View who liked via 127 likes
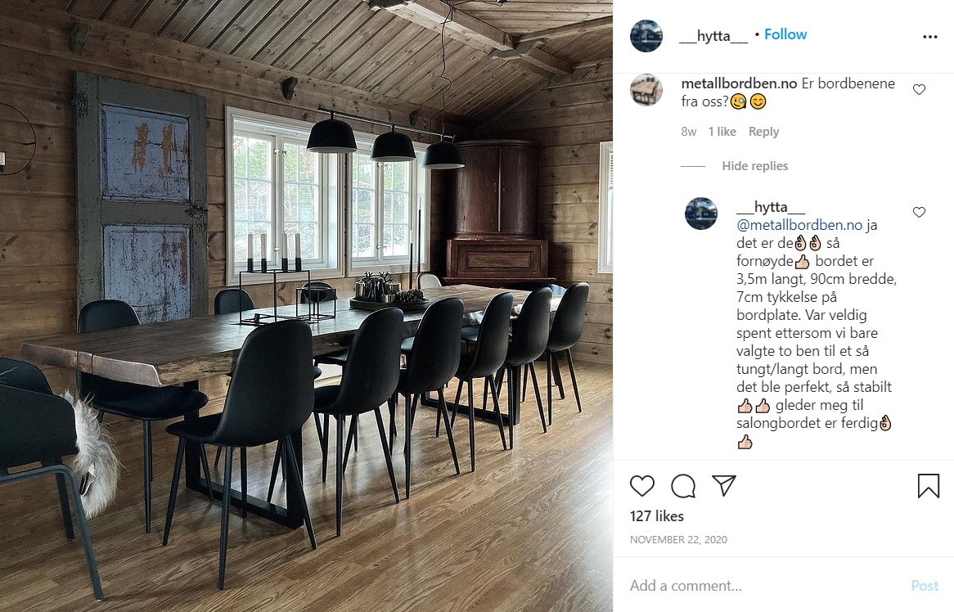Screen dimensions: 954x612 point(656,516)
